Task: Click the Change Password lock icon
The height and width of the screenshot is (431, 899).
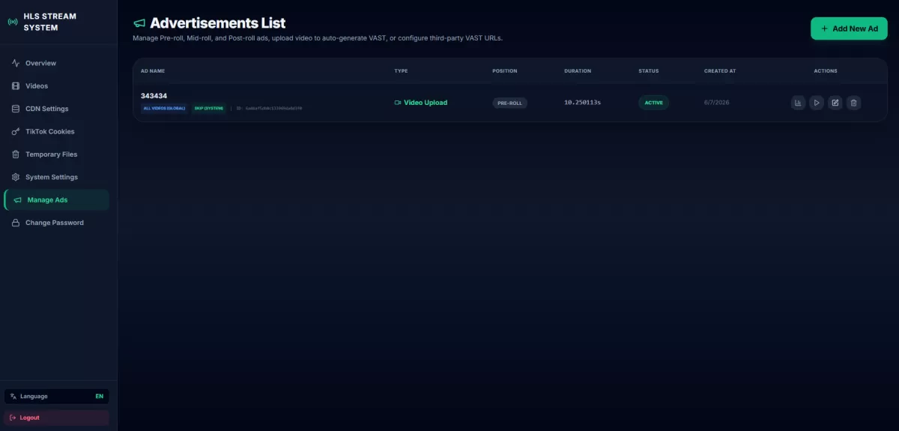Action: tap(16, 223)
